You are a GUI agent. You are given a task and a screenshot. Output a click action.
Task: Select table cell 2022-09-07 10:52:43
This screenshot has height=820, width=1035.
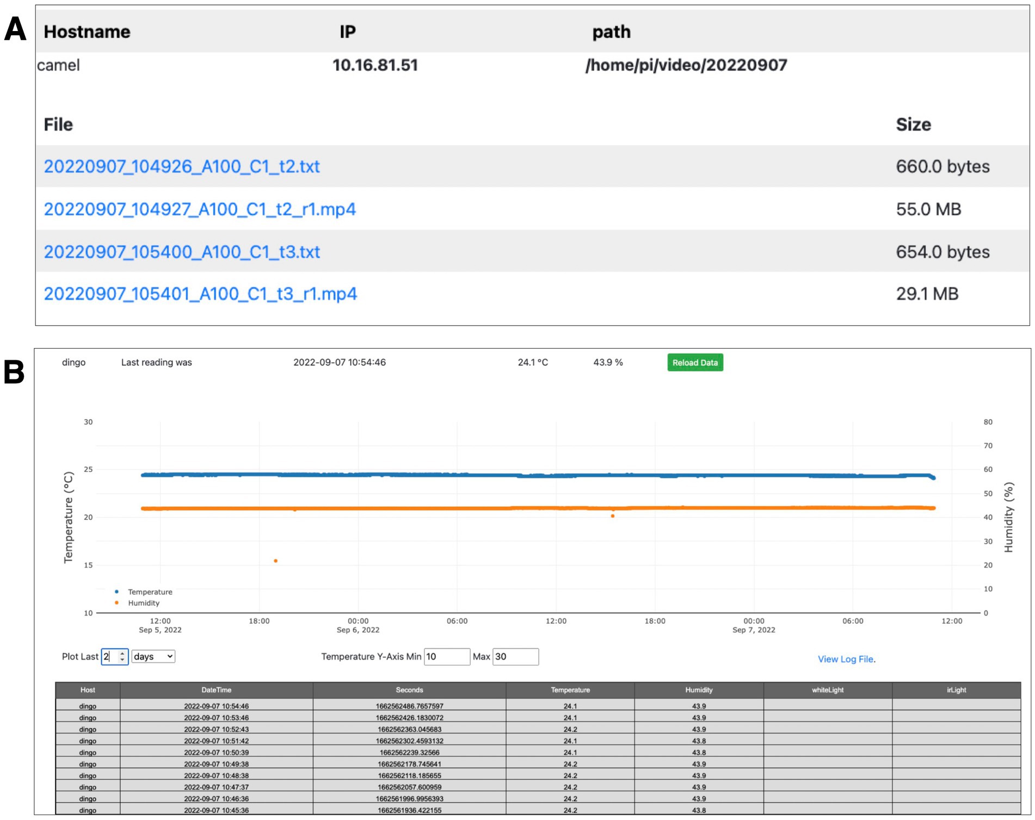point(216,729)
